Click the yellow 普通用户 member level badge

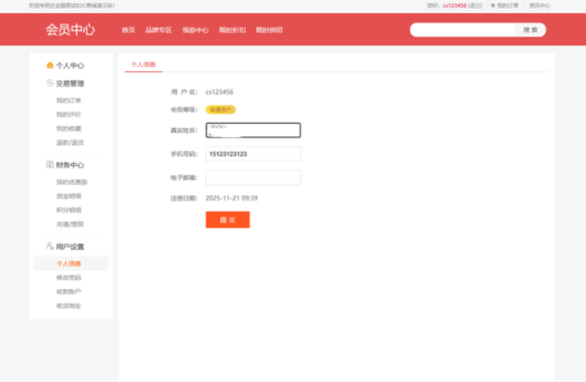point(221,109)
